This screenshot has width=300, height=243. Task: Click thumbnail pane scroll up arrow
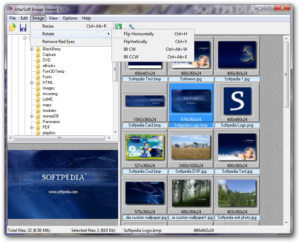tap(286, 38)
